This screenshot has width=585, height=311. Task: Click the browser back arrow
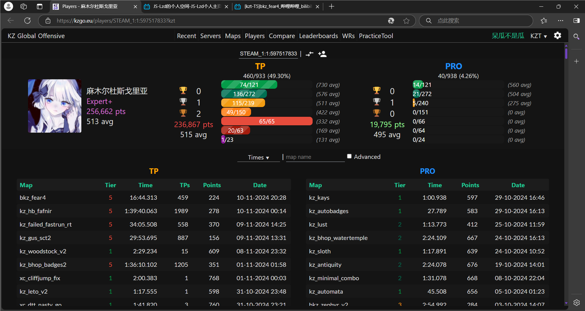pyautogui.click(x=11, y=20)
